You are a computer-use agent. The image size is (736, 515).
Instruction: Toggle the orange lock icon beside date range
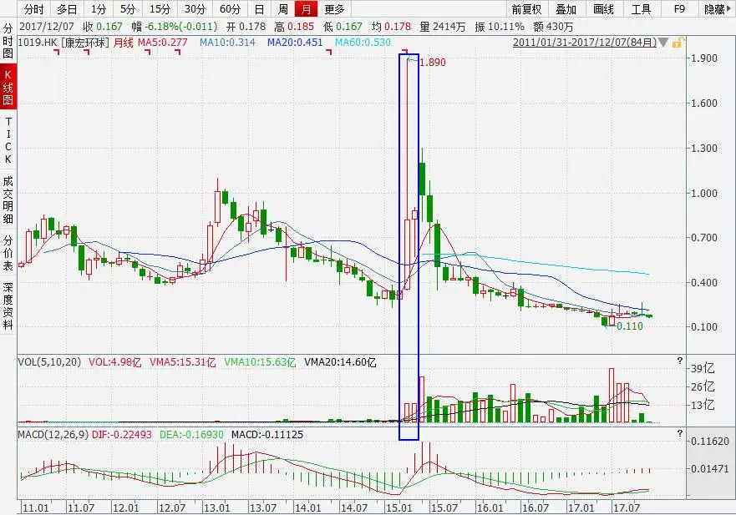[677, 43]
